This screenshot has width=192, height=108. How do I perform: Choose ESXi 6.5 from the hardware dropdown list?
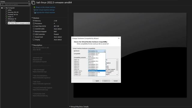click(x=97, y=63)
